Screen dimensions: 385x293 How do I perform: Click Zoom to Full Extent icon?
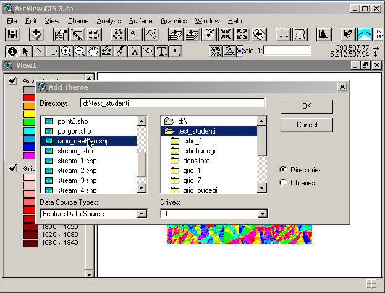click(176, 35)
